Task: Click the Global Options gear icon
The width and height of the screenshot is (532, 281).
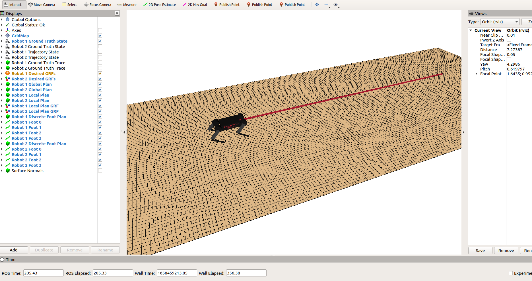Action: click(8, 19)
